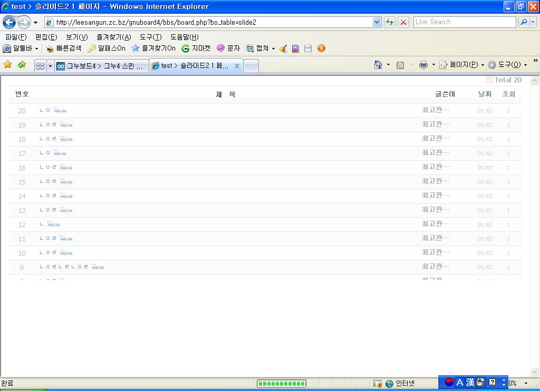Viewport: 540px width, 391px height.
Task: Click the Print icon
Action: pos(423,65)
